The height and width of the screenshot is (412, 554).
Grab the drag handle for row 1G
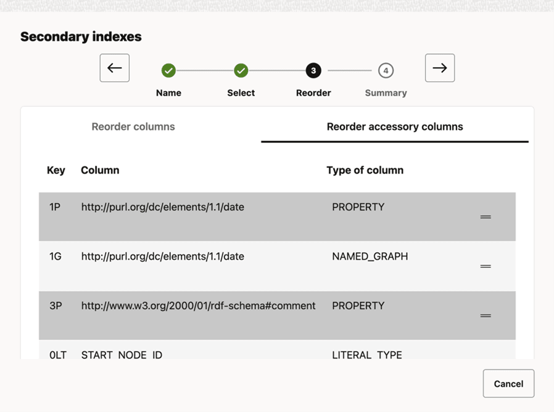(x=486, y=266)
